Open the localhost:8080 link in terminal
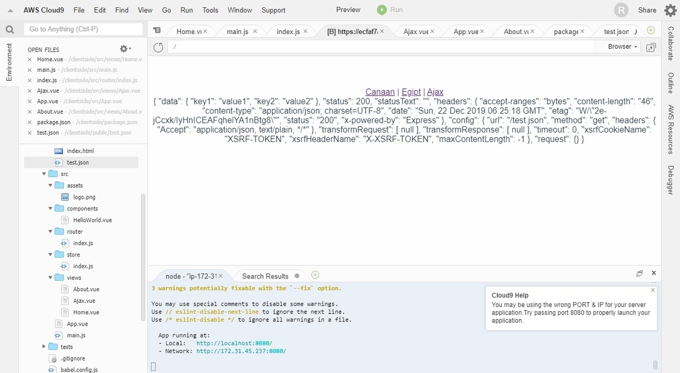The image size is (680, 373). click(234, 343)
